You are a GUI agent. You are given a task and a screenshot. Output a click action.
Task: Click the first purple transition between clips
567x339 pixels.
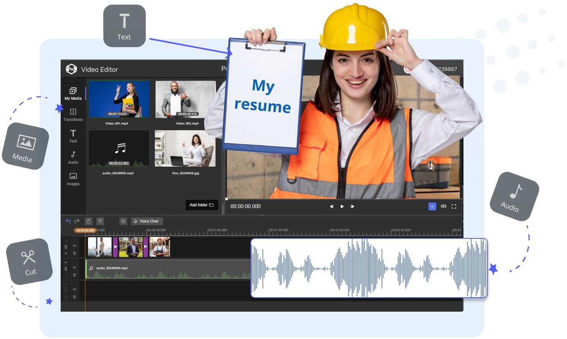point(115,247)
